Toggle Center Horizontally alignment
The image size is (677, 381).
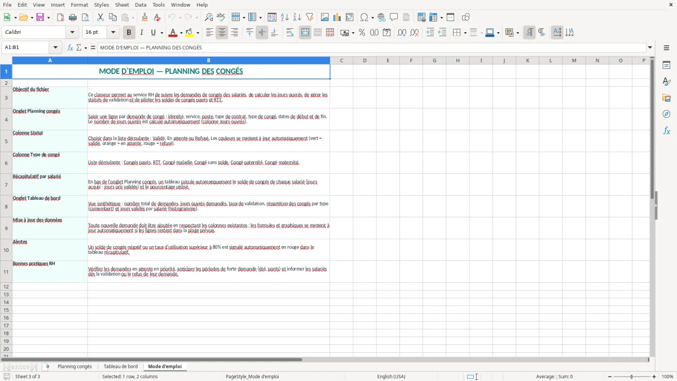tap(222, 33)
